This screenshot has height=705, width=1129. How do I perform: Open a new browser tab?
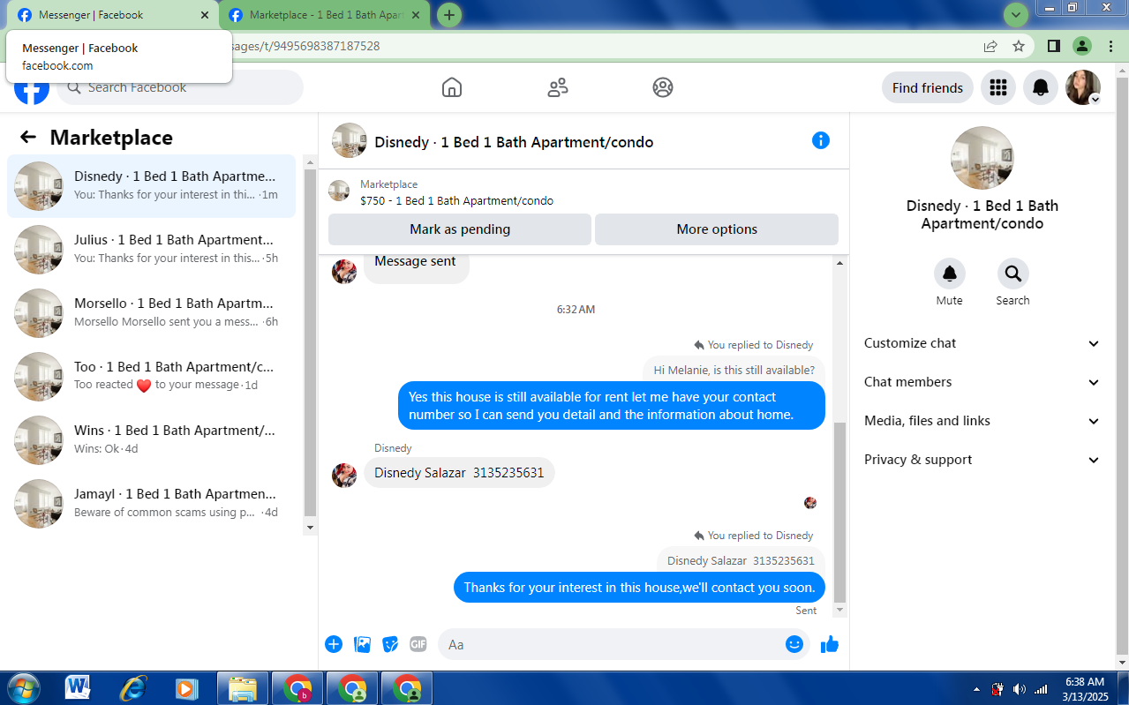[x=449, y=15]
